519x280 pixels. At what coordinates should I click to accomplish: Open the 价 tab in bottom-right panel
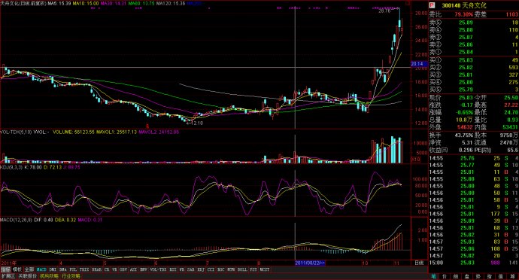(x=445, y=276)
